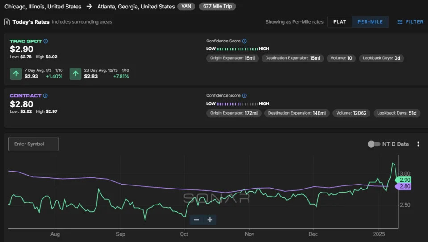Open the chart three-dot options menu

418,144
